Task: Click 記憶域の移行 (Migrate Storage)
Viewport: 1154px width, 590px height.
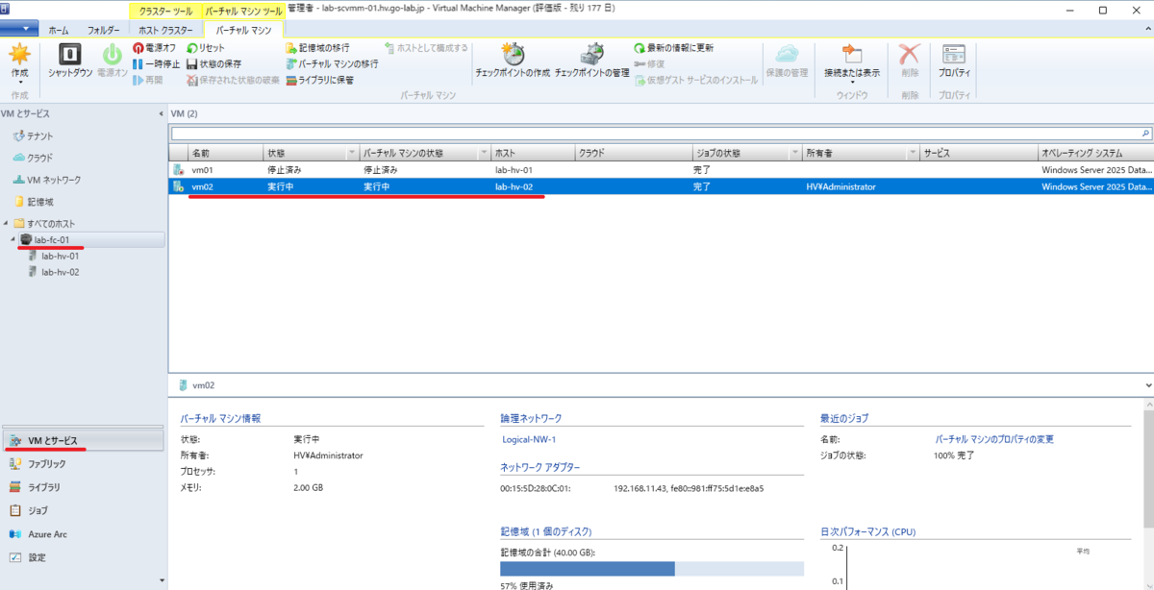Action: click(317, 47)
